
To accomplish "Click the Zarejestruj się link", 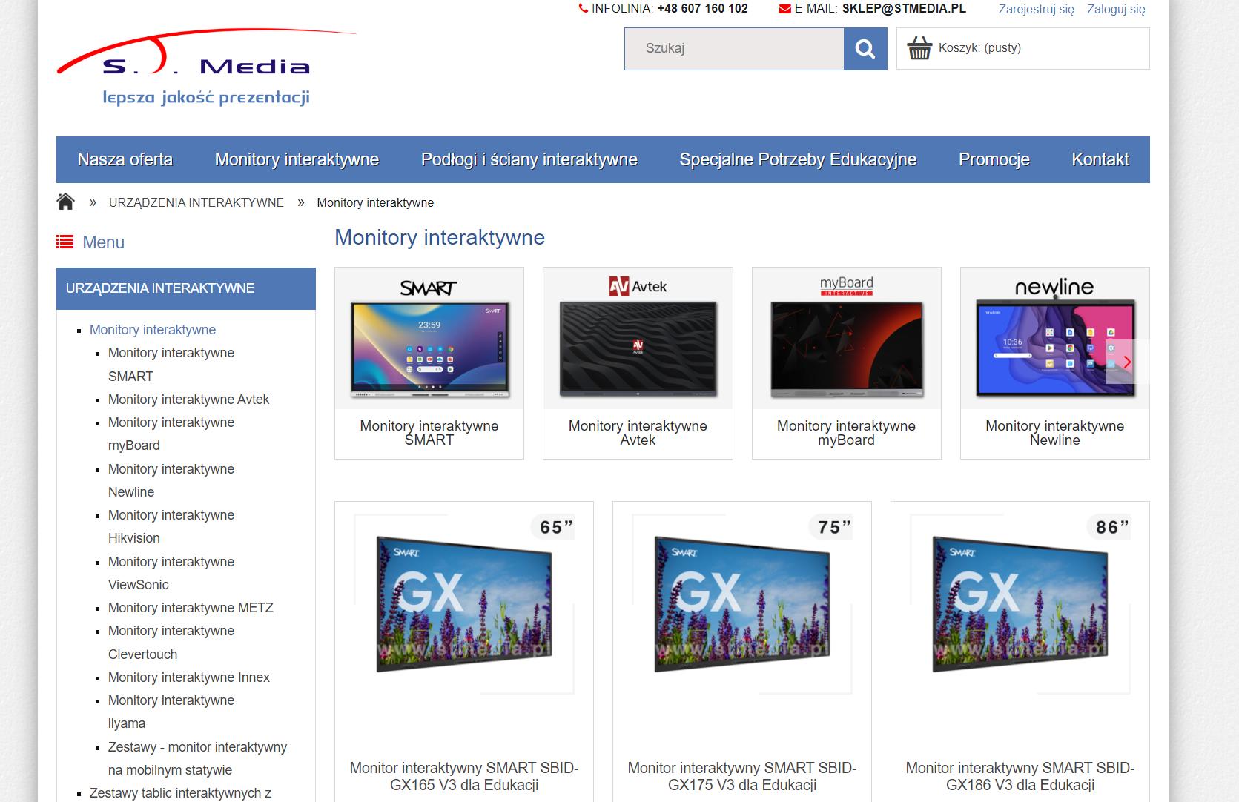I will [1036, 9].
